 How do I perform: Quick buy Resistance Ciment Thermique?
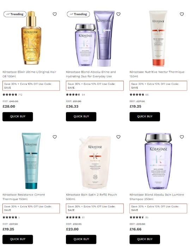tap(18, 239)
